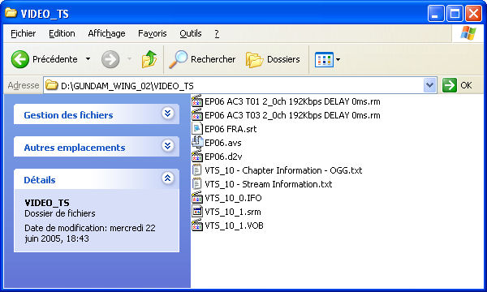Select the EP06.d2v file icon
The height and width of the screenshot is (292, 487).
pos(197,156)
